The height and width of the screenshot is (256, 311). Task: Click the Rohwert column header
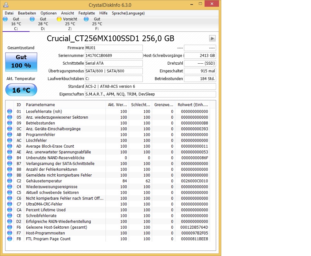tap(193, 105)
